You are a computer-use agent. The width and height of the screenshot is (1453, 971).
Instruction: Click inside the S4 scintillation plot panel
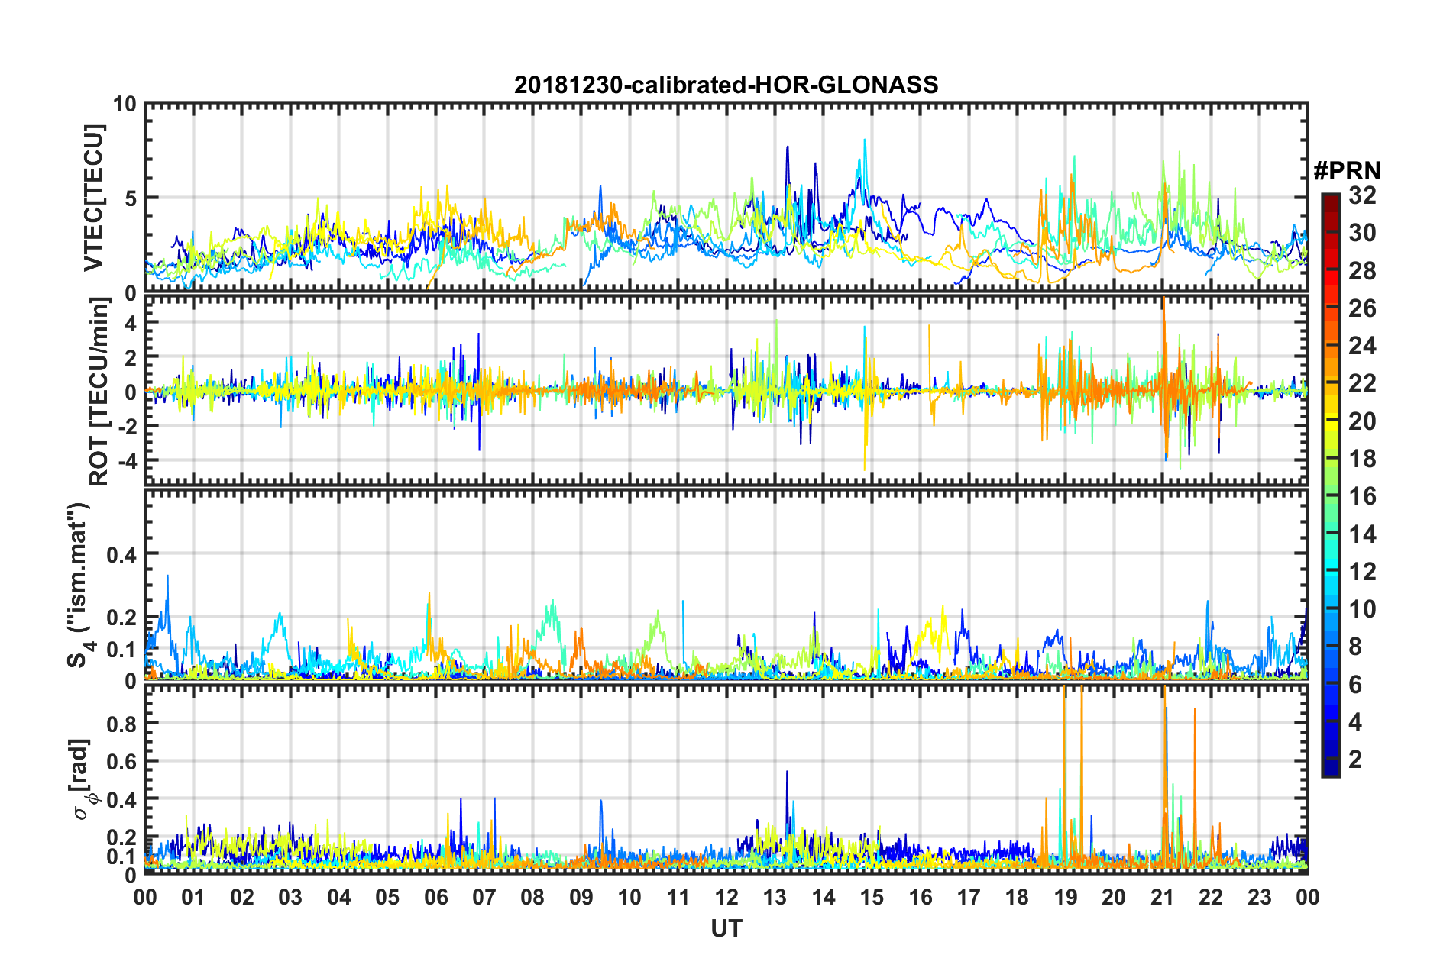[726, 584]
